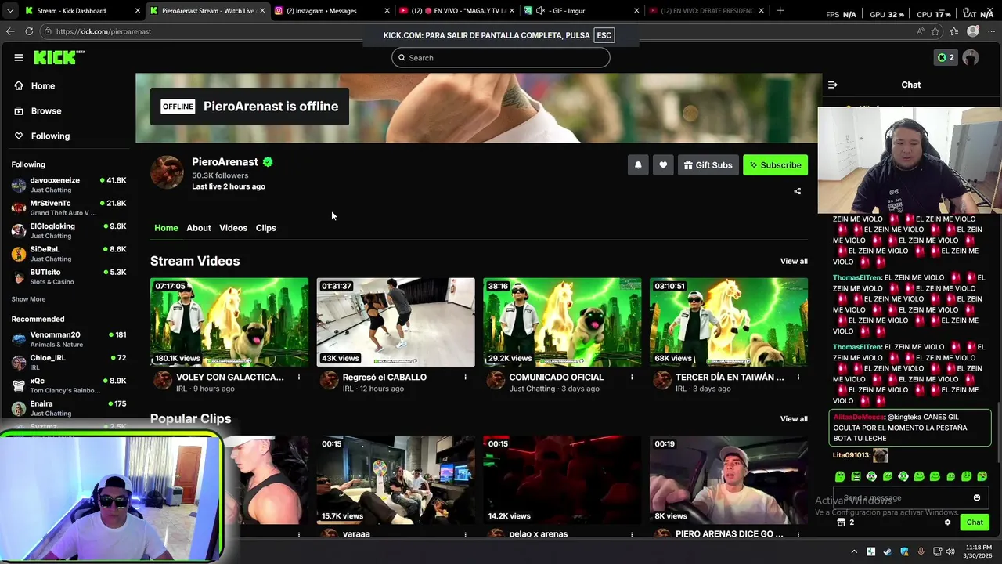
Task: Open options menu for Regresó el CABALLO video
Action: point(465,378)
